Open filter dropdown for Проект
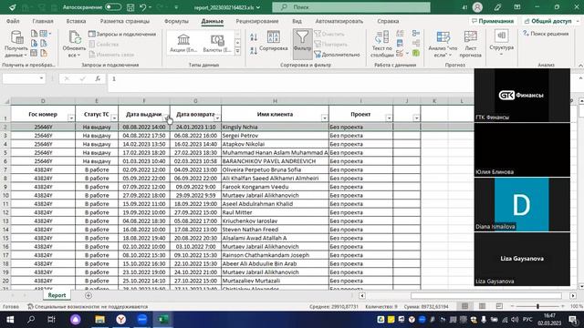This screenshot has width=584, height=328. (x=389, y=118)
